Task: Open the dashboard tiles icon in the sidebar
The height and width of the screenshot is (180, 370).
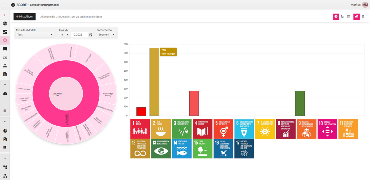Action: point(5,32)
